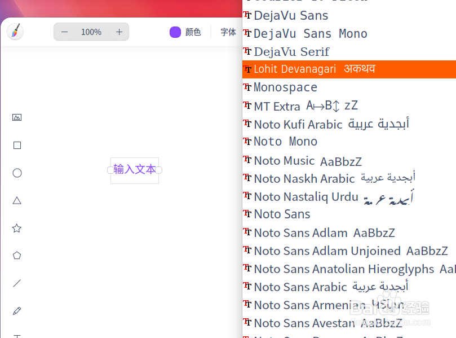
Task: Pick Noto Naskh Arabic from list
Action: (349, 178)
